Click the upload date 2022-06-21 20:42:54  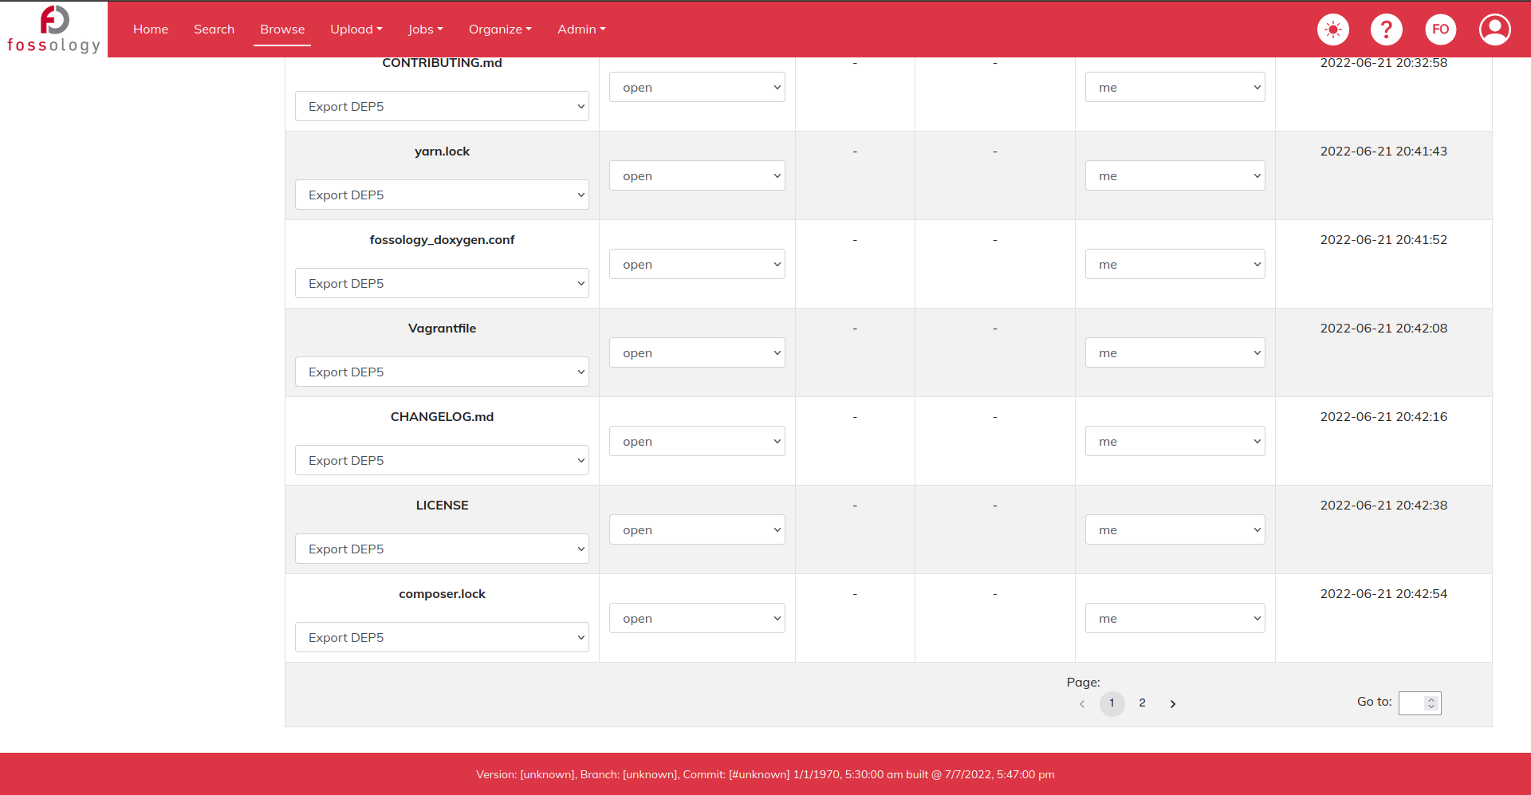click(x=1383, y=594)
